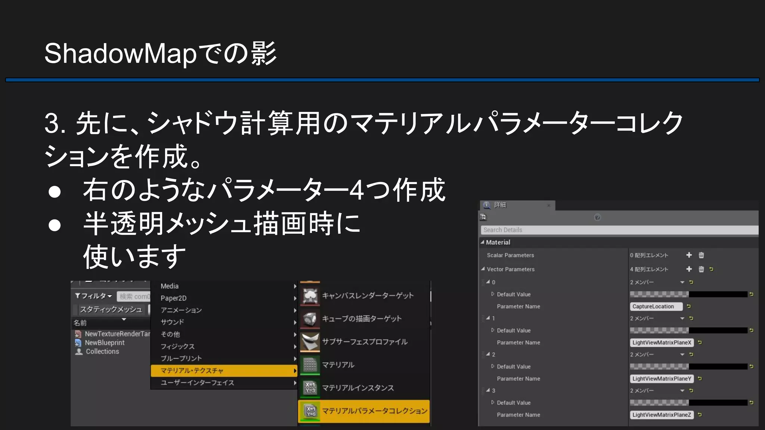Collapse vector parameter element 0
765x430 pixels.
coord(488,282)
